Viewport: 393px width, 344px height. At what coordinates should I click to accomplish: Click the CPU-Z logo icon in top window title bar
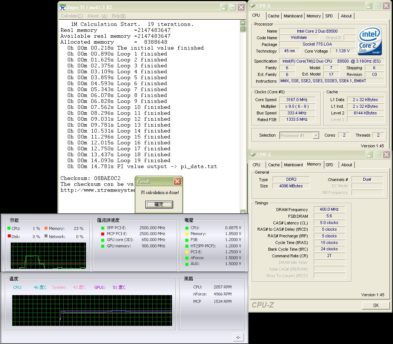point(252,6)
